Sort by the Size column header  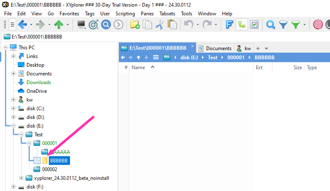288,68
